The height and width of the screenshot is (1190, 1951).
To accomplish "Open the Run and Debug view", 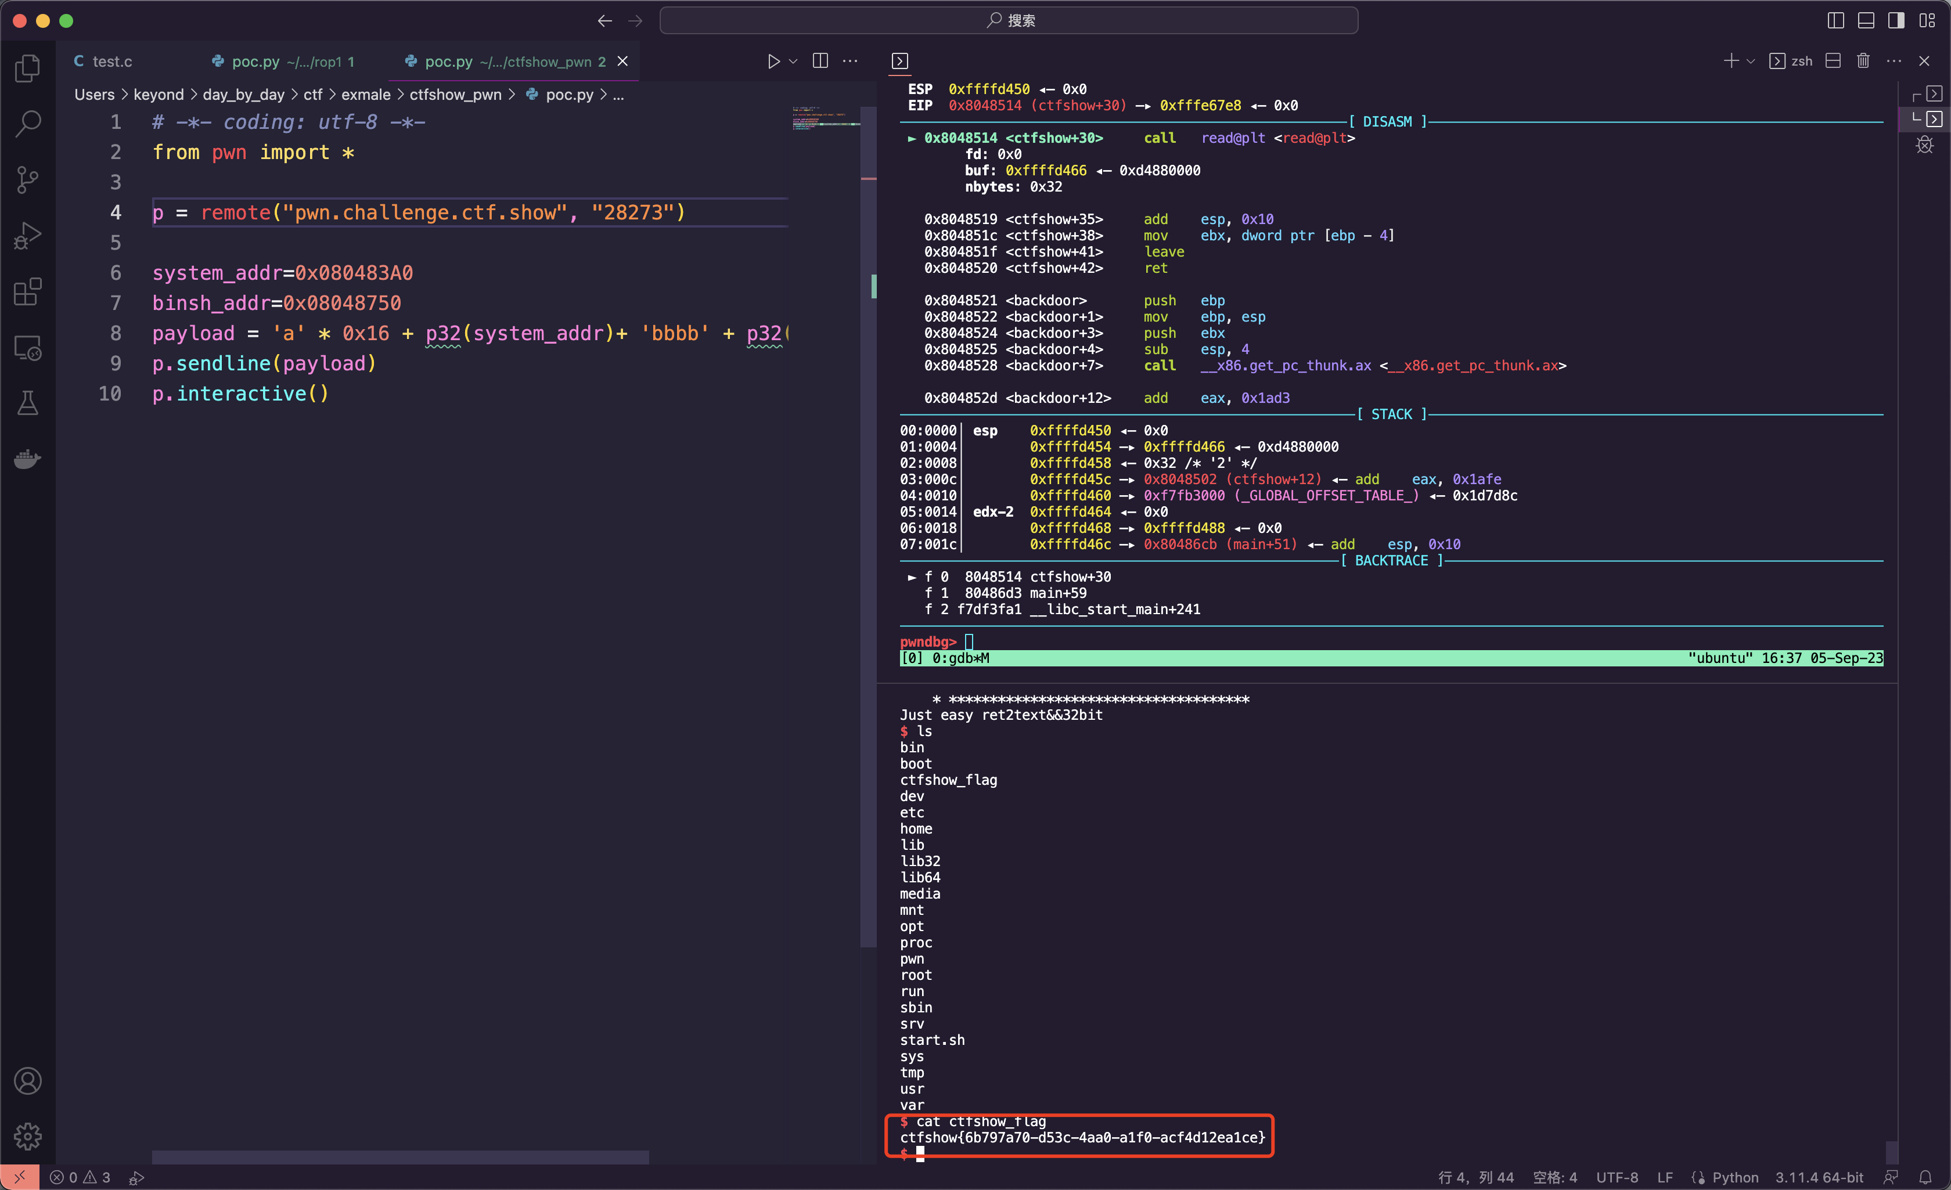I will point(28,236).
